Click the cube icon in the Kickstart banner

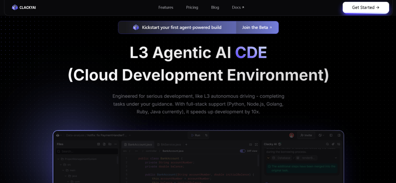pyautogui.click(x=136, y=27)
